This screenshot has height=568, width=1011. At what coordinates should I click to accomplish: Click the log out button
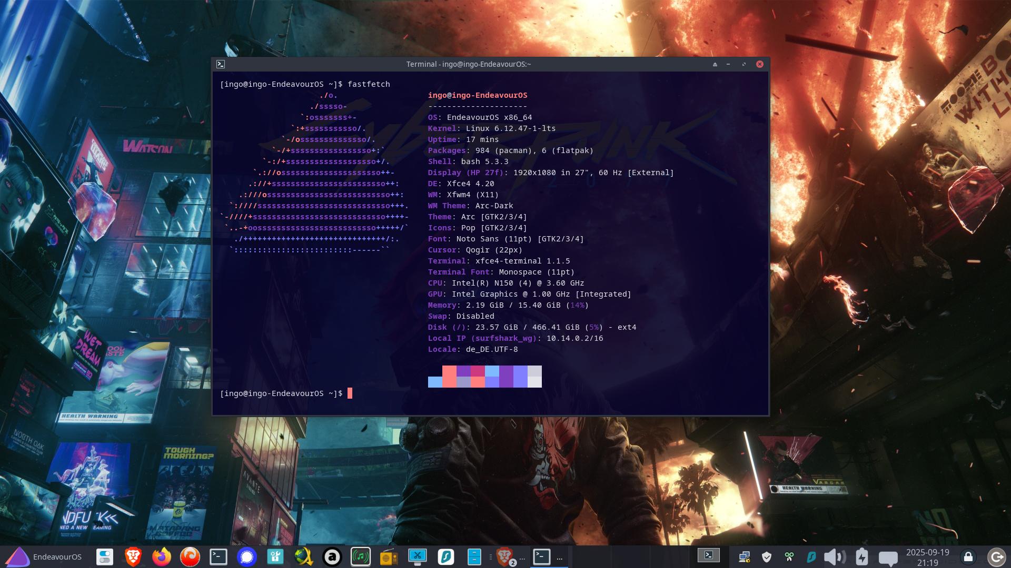point(996,557)
